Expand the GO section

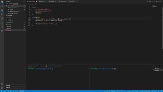(6, 89)
